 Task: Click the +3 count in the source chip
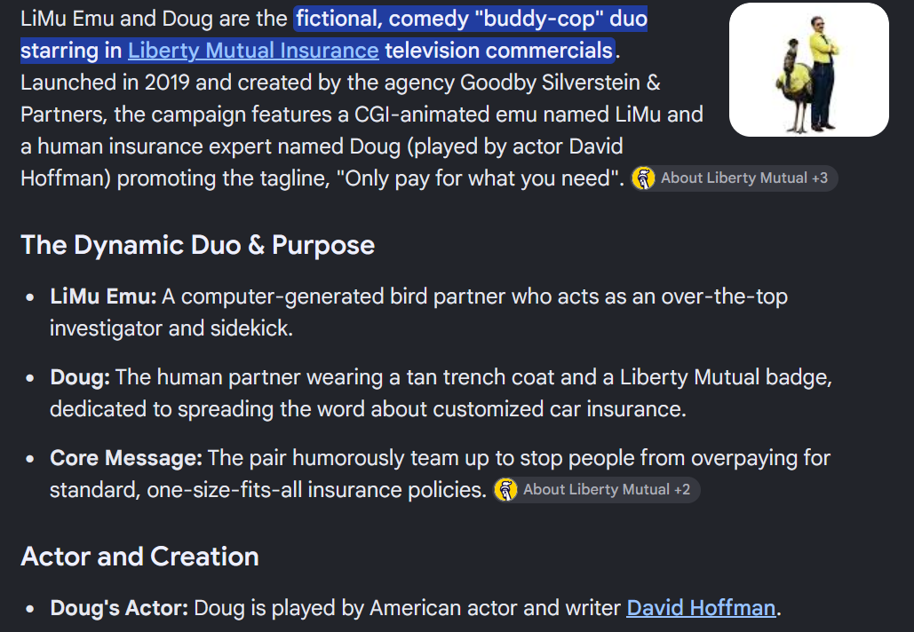pyautogui.click(x=820, y=178)
